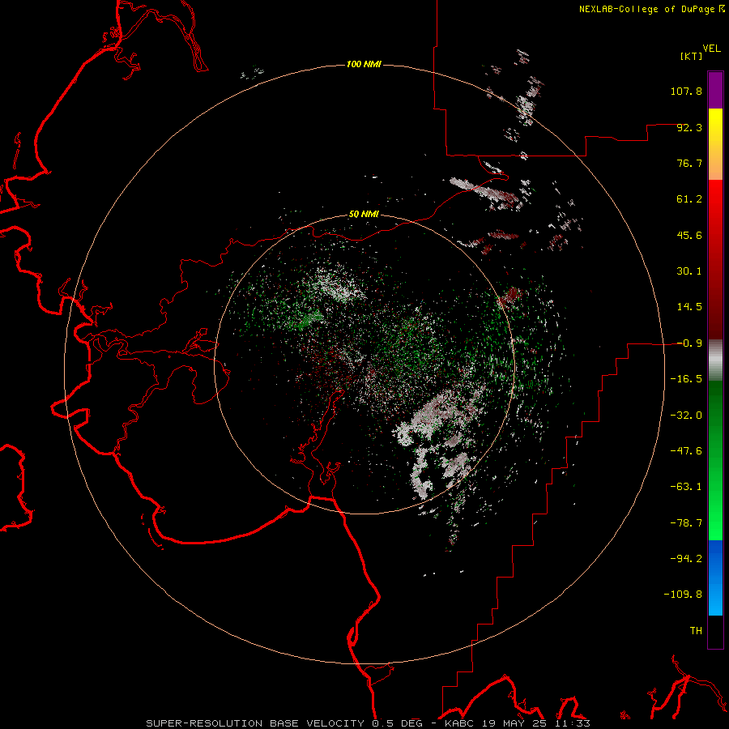
Task: Click the -32.0 velocity scale value
Action: 686,416
